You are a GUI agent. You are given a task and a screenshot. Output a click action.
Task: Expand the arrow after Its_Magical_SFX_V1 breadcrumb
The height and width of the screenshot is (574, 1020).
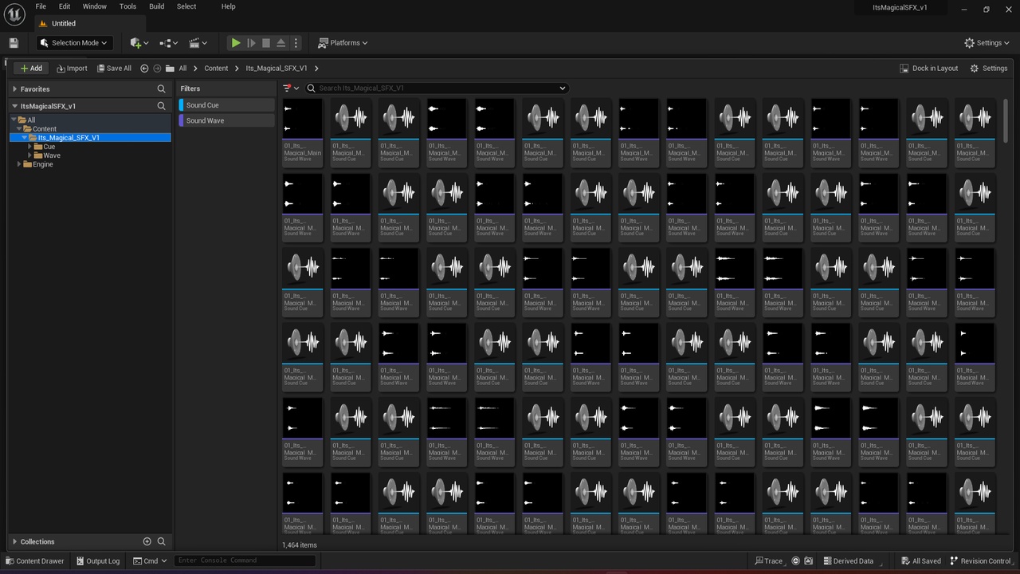(x=316, y=69)
